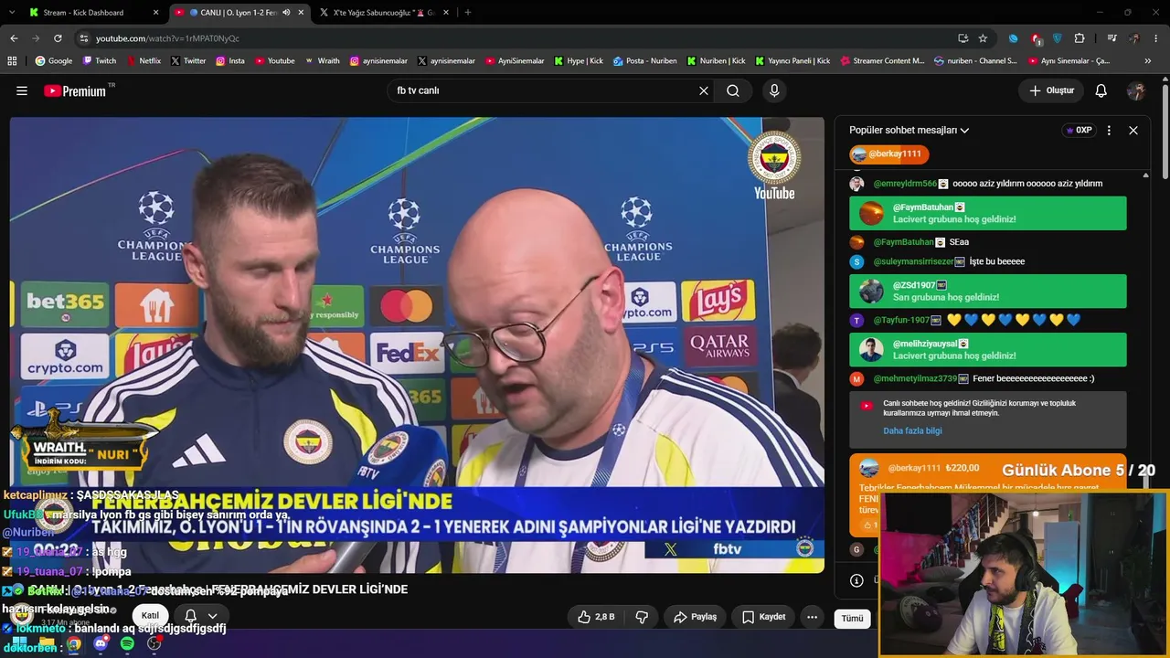Screen dimensions: 1170x658
Task: Open YouTube notifications bell
Action: (x=1101, y=90)
